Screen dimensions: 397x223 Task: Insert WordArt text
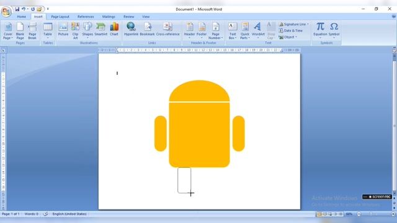[x=258, y=30]
